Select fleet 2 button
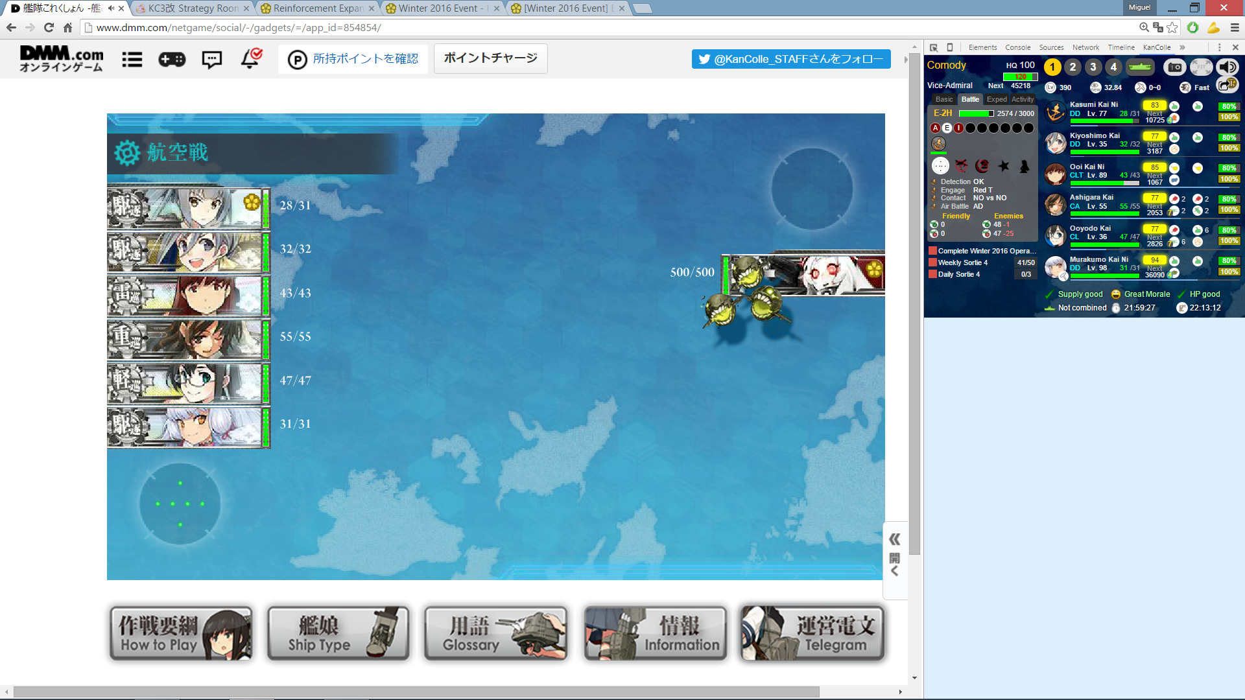The image size is (1245, 700). coord(1073,67)
